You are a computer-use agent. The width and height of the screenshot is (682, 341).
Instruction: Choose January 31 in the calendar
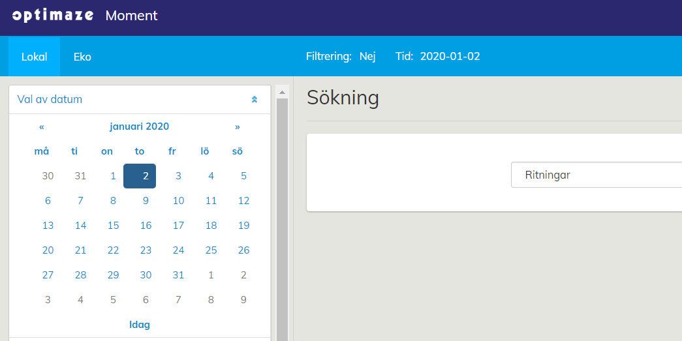pyautogui.click(x=178, y=275)
